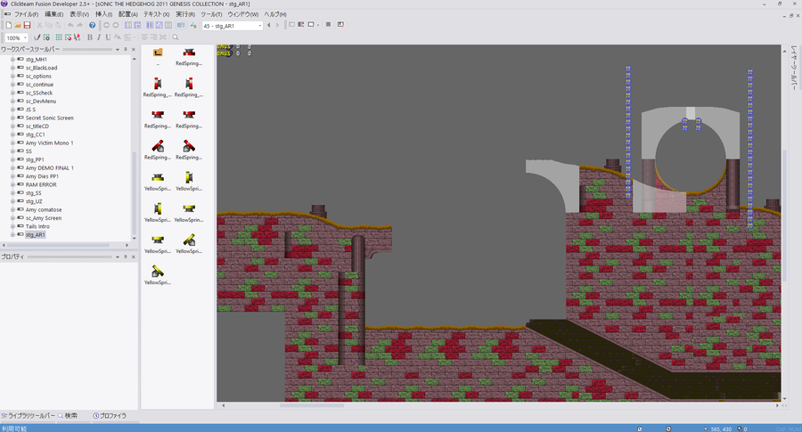802x432 pixels.
Task: Click the frame editor horizontal scrollbar thumb
Action: 312,405
